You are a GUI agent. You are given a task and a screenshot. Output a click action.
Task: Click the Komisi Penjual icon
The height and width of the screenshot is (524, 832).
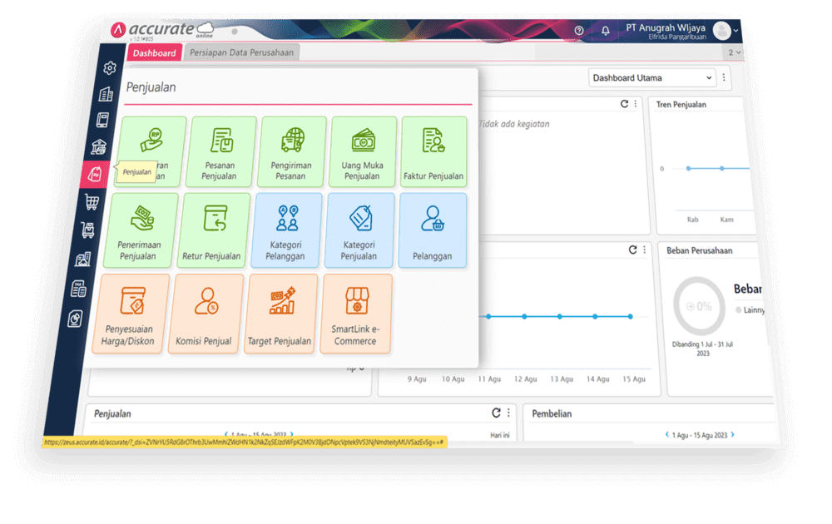[204, 314]
